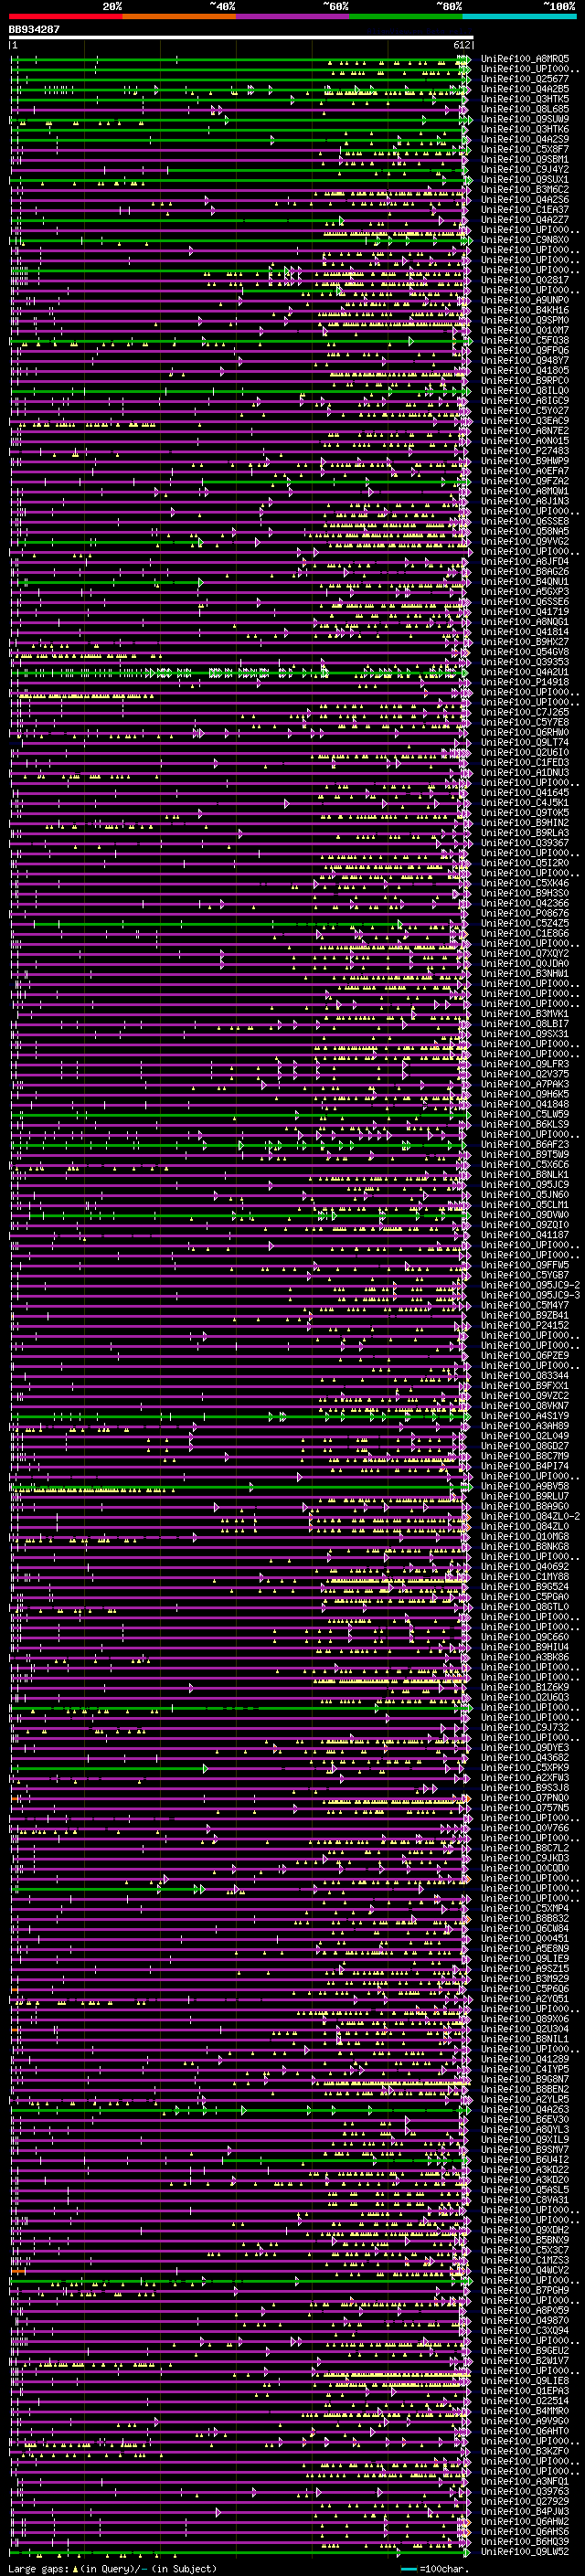Open hit UniRef100_Q9SBM1
The height and width of the screenshot is (2576, 585).
point(525,159)
